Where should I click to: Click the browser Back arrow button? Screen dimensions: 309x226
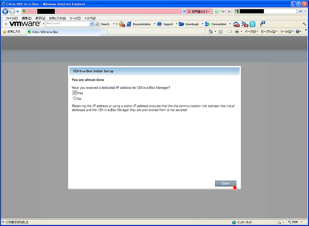(5, 12)
